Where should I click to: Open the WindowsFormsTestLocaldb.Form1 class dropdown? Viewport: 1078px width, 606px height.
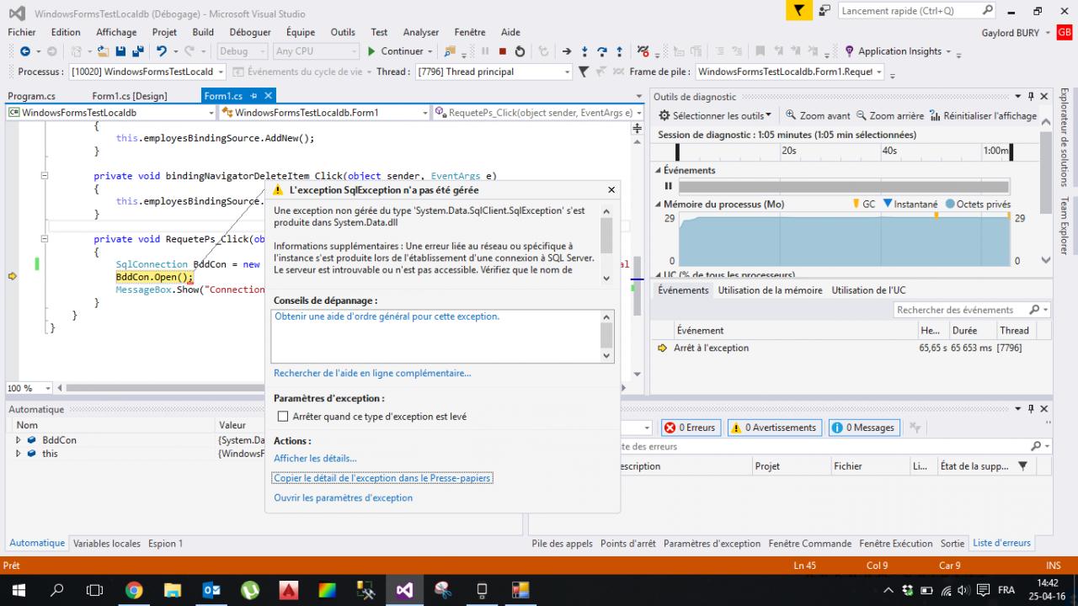click(x=324, y=112)
